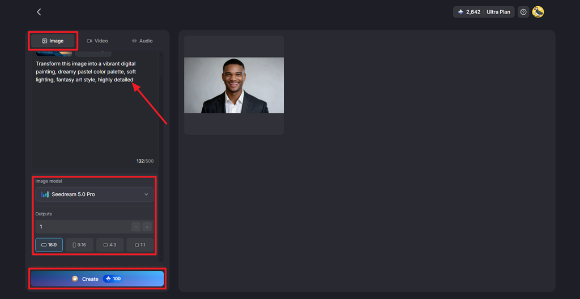The image size is (580, 299).
Task: Click the reference image thumbnail above prompt
Action: [x=54, y=54]
